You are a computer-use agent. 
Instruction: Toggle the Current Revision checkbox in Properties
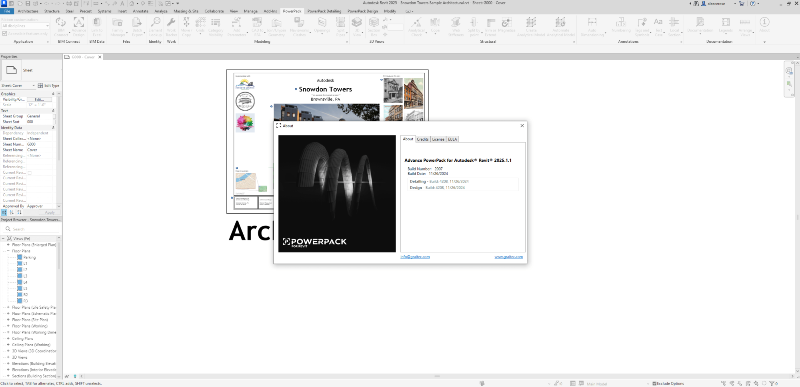click(x=30, y=173)
